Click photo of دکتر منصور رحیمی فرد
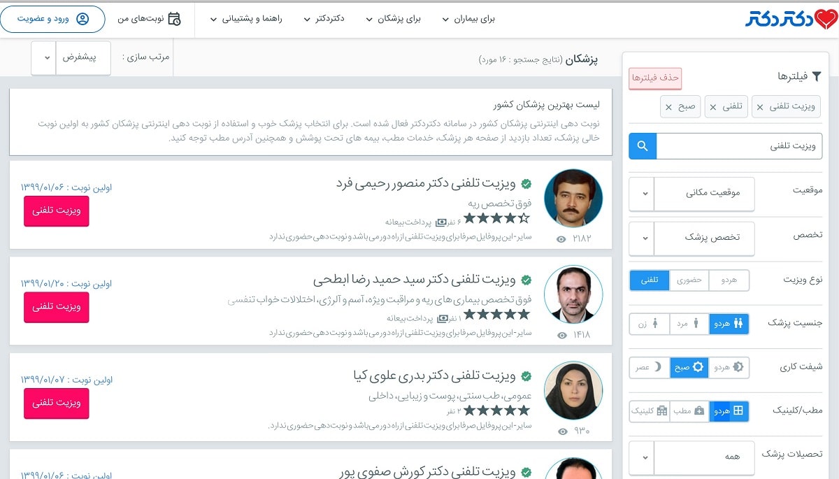839x479 pixels. click(573, 199)
